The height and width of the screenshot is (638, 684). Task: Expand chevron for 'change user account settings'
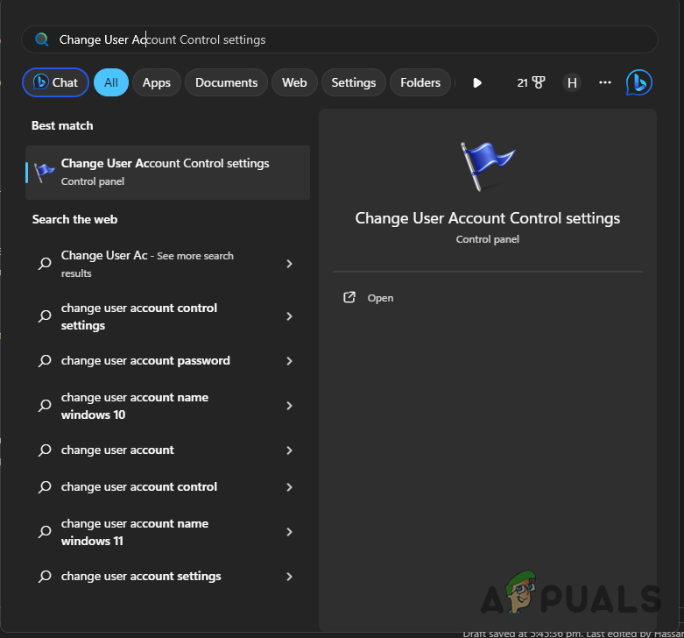[x=289, y=577]
